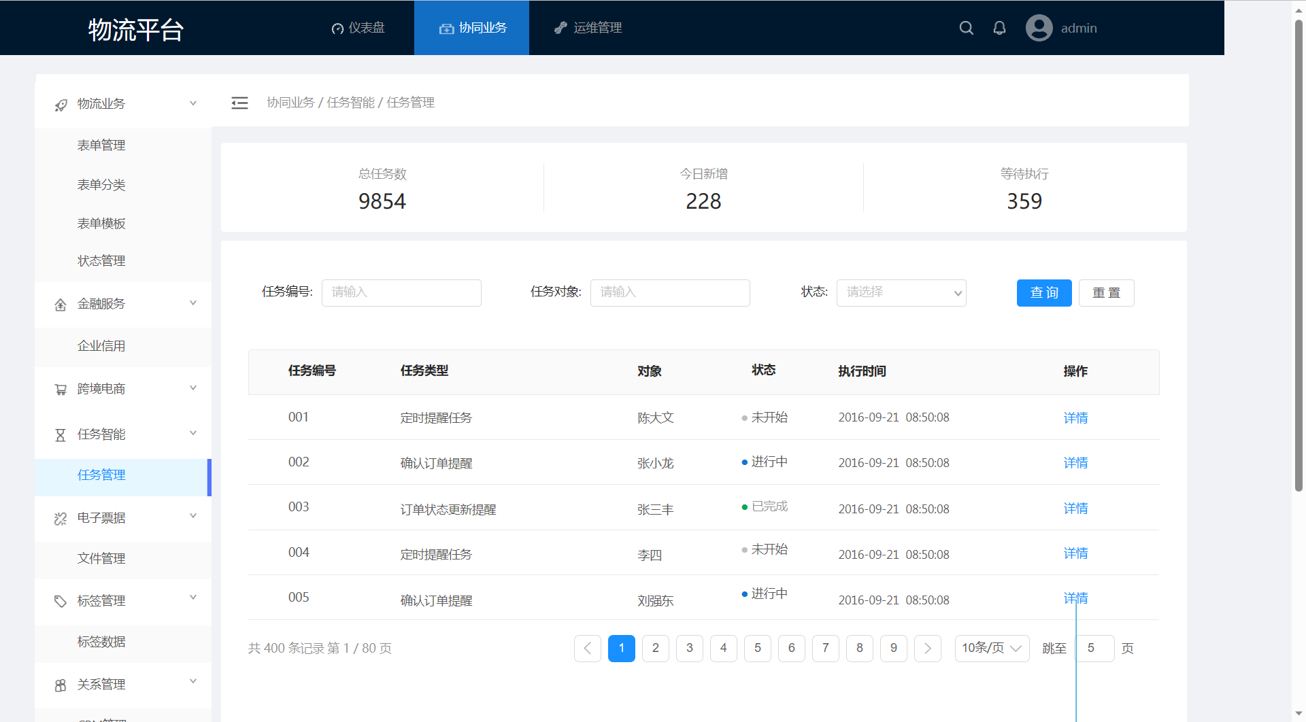Collapse the 金融服务 menu chevron
This screenshot has height=722, width=1306.
(x=193, y=303)
